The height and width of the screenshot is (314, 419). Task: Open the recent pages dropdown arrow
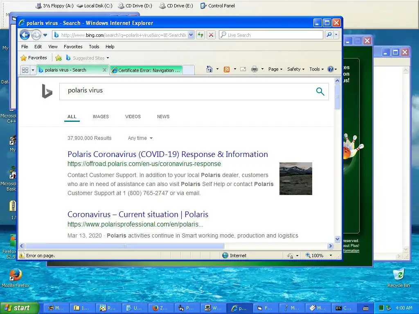[x=45, y=35]
